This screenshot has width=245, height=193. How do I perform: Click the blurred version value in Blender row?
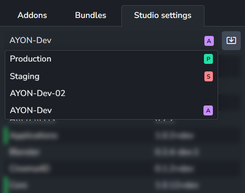tap(177, 152)
